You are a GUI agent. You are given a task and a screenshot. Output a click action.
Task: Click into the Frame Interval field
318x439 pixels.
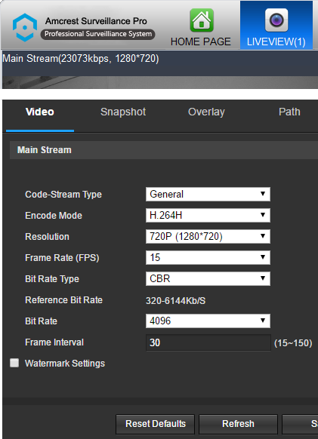pyautogui.click(x=208, y=342)
